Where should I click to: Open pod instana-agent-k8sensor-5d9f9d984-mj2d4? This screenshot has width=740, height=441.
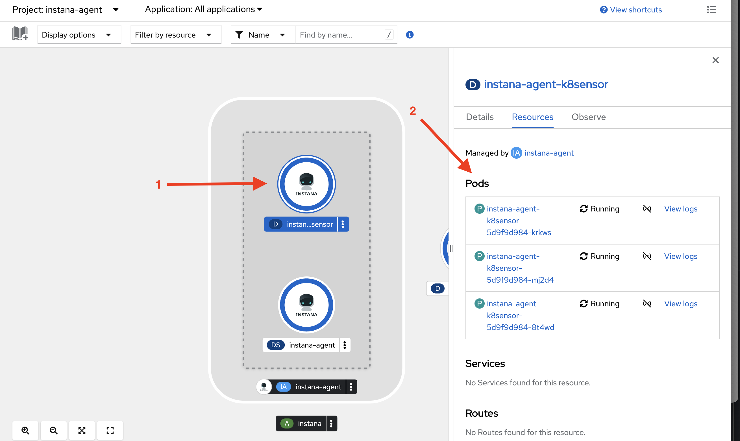(x=520, y=268)
